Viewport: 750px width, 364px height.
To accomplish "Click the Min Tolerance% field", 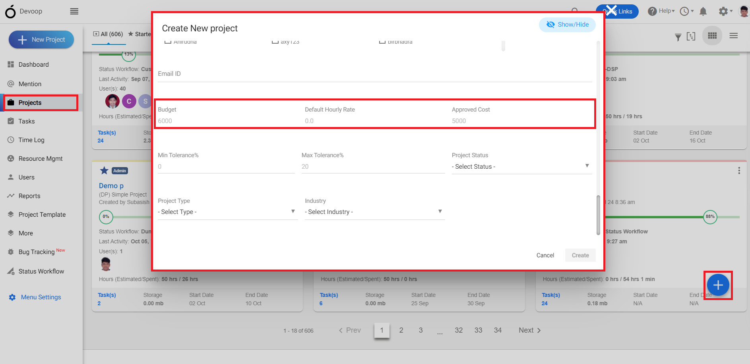I will 226,166.
